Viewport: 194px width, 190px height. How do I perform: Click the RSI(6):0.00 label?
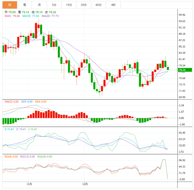coord(11,157)
